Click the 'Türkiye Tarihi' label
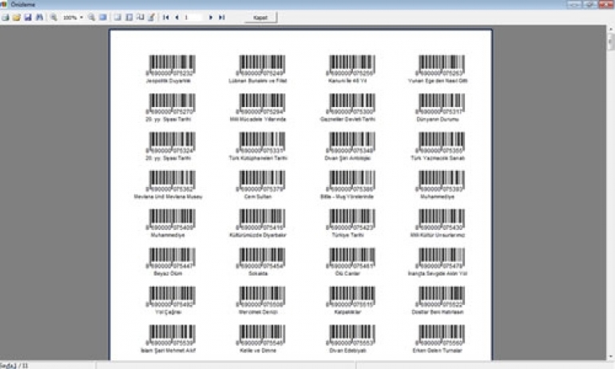Screen dimensions: 615x369 [x=347, y=235]
